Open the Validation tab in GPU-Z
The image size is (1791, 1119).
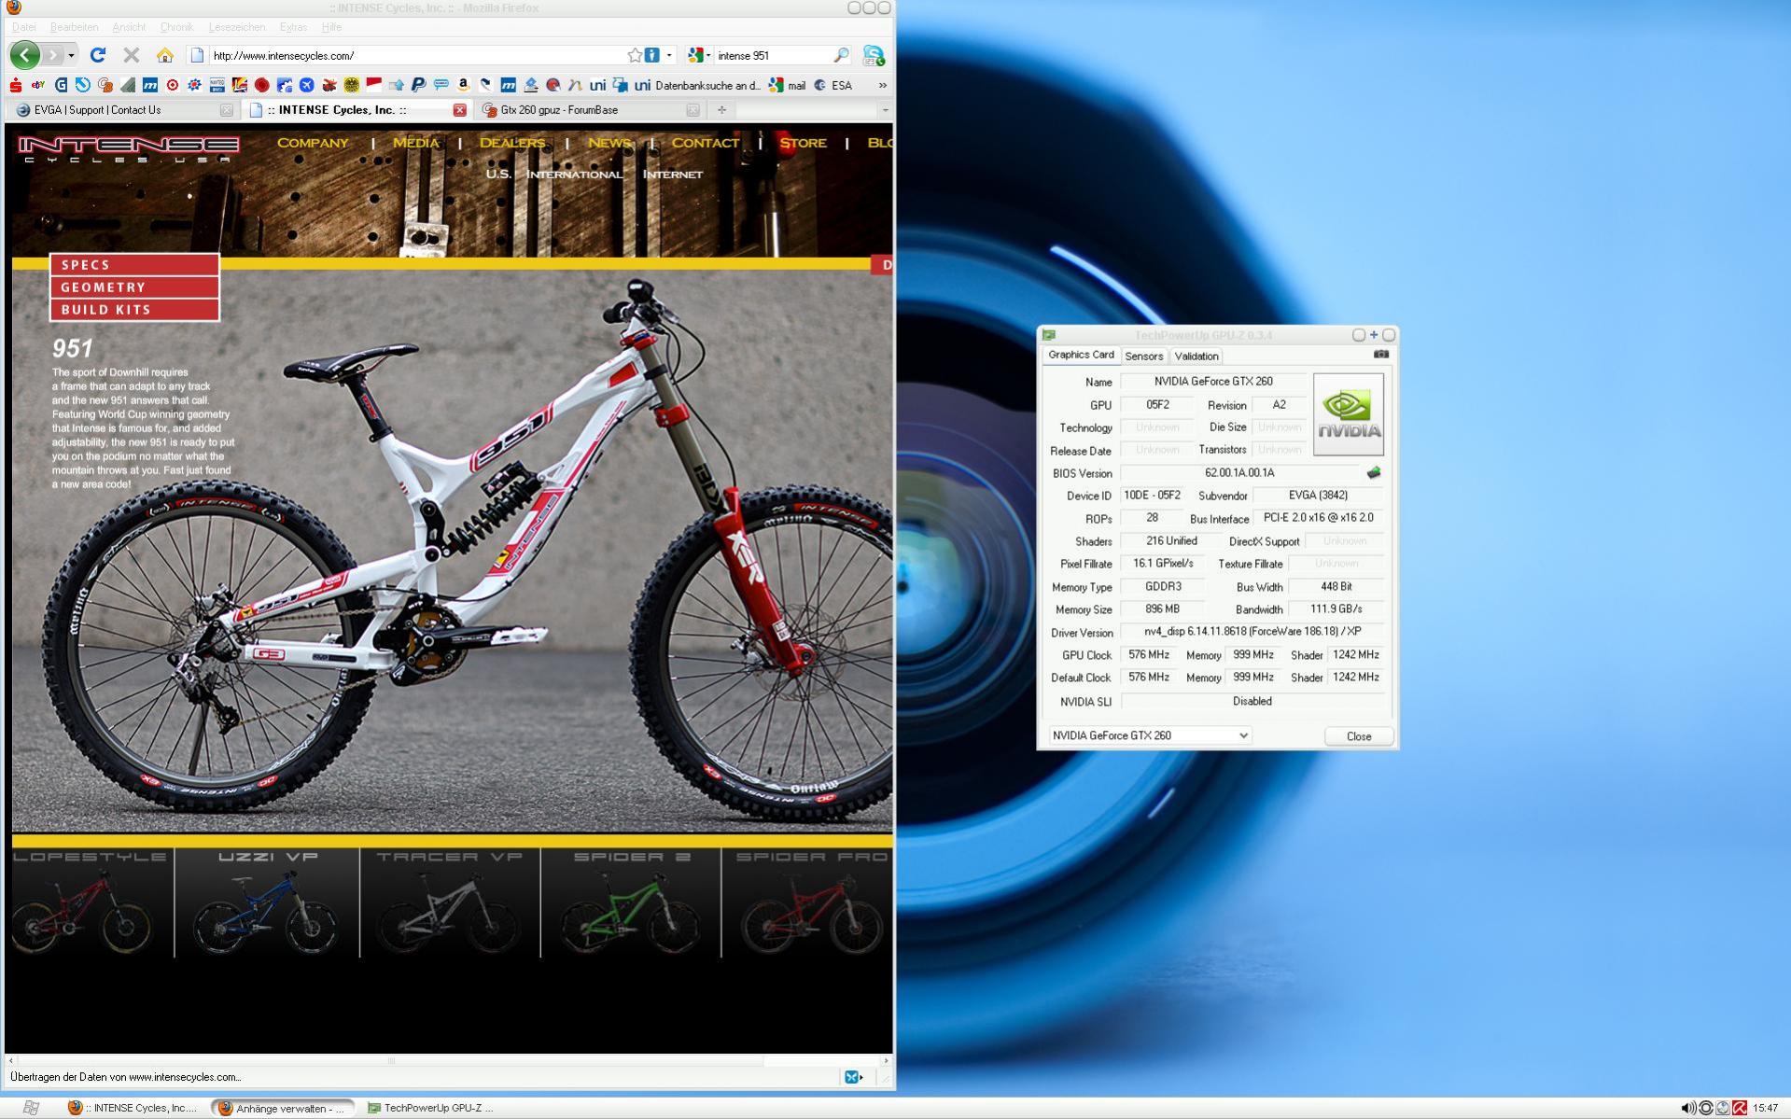(1196, 357)
